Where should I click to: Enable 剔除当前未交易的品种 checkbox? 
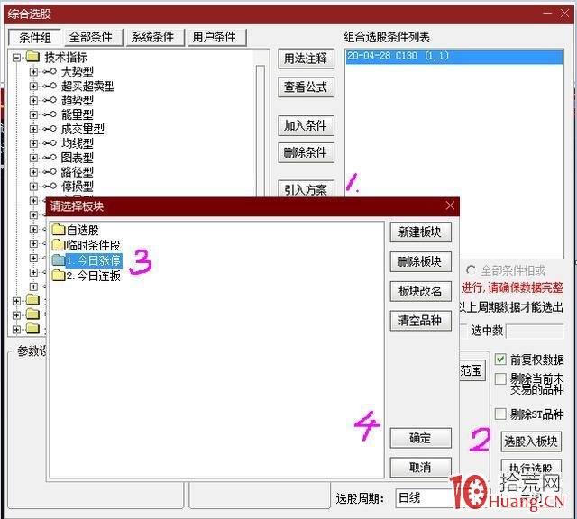tap(500, 378)
